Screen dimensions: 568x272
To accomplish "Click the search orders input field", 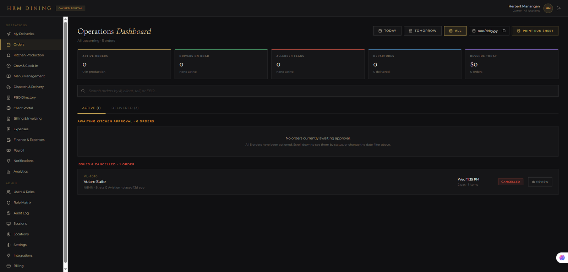I will 318,91.
